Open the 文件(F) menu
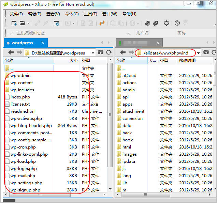The height and width of the screenshot is (203, 217). (x=16, y=14)
